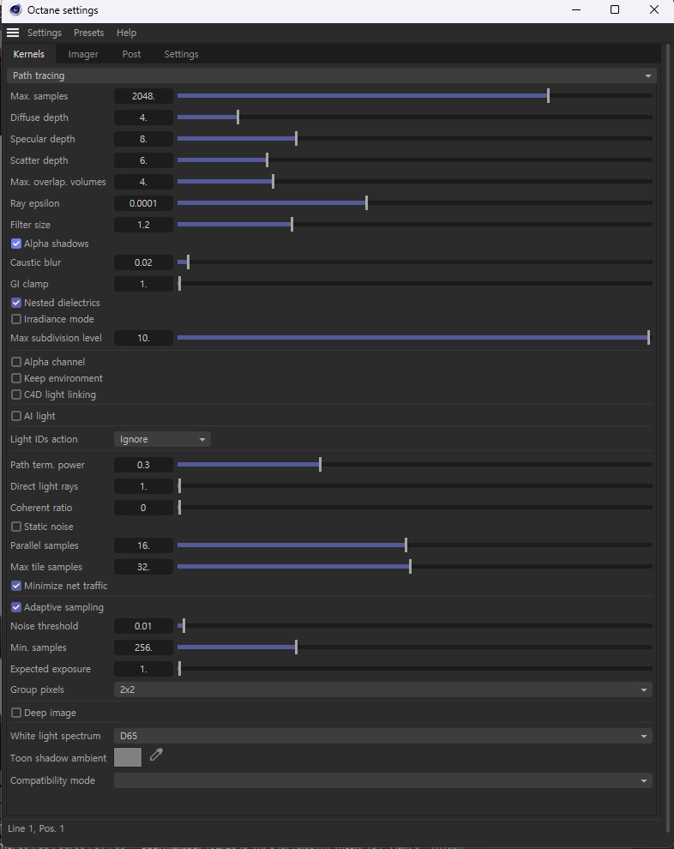Click the Filter size slider handle
Screen dimensions: 674x849
[292, 225]
